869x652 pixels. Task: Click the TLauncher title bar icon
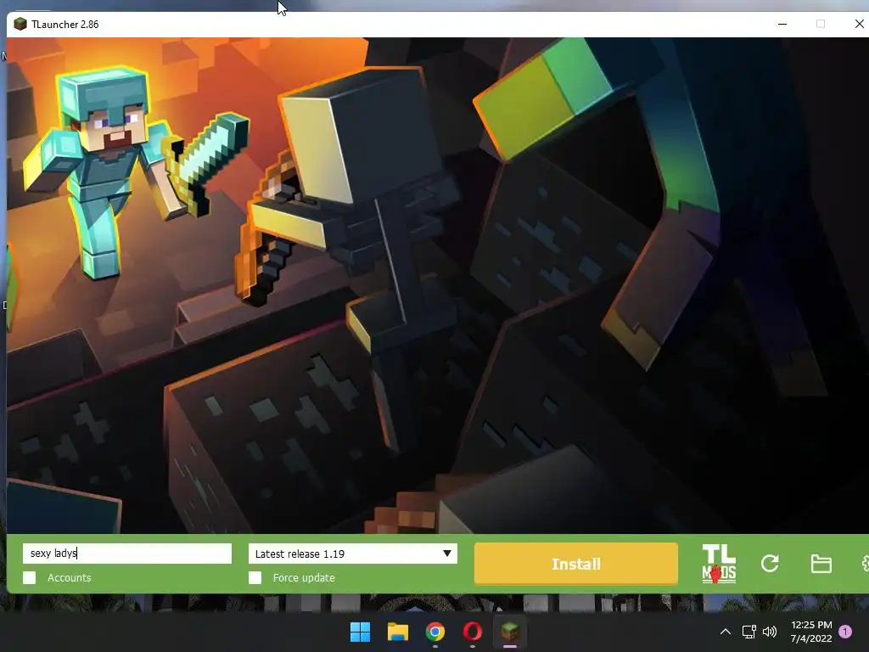point(20,24)
